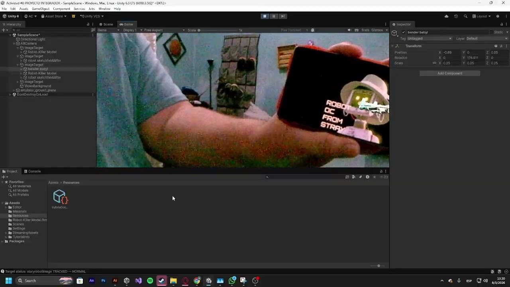Toggle Gizmos in the Game view
The width and height of the screenshot is (510, 287).
[x=377, y=30]
